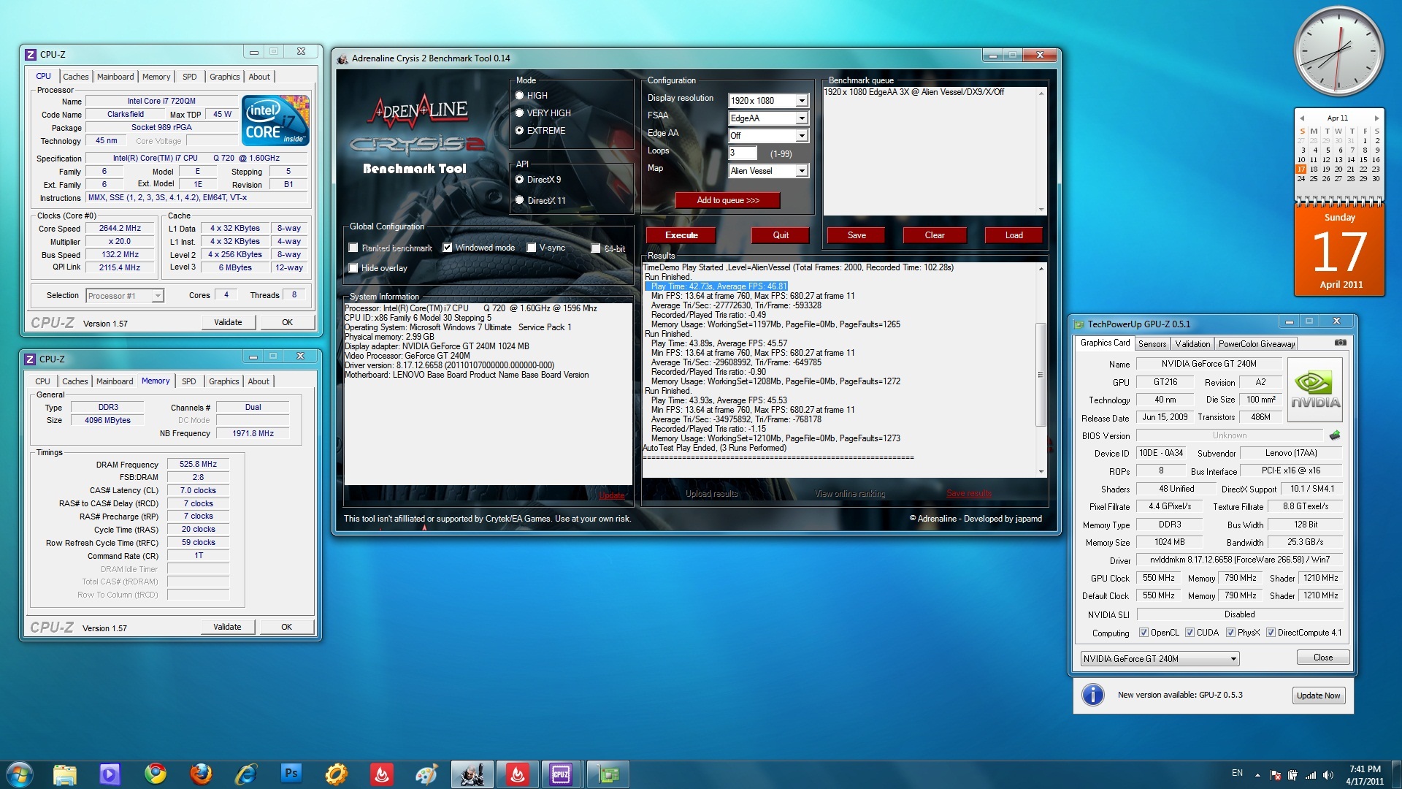Click the volume speaker tray icon

point(1328,775)
